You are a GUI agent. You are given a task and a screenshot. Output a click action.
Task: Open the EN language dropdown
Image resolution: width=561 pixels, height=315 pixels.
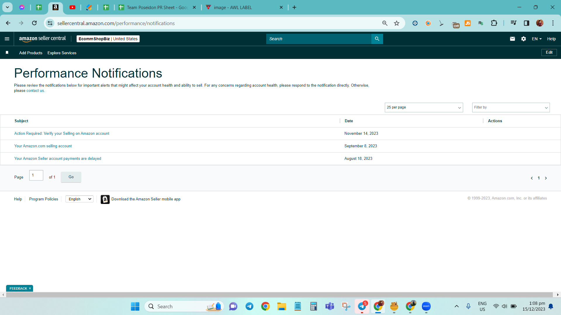(537, 39)
